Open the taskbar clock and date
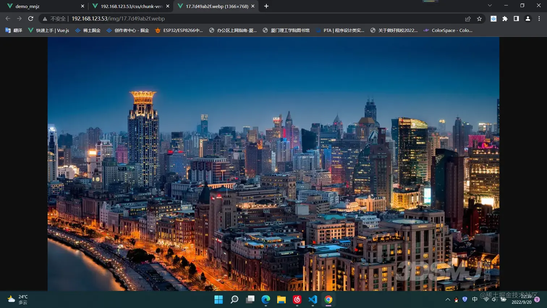The image size is (547, 308). click(x=522, y=299)
